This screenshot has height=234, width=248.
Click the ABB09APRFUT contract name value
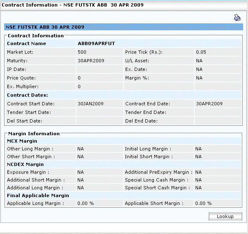(x=96, y=43)
